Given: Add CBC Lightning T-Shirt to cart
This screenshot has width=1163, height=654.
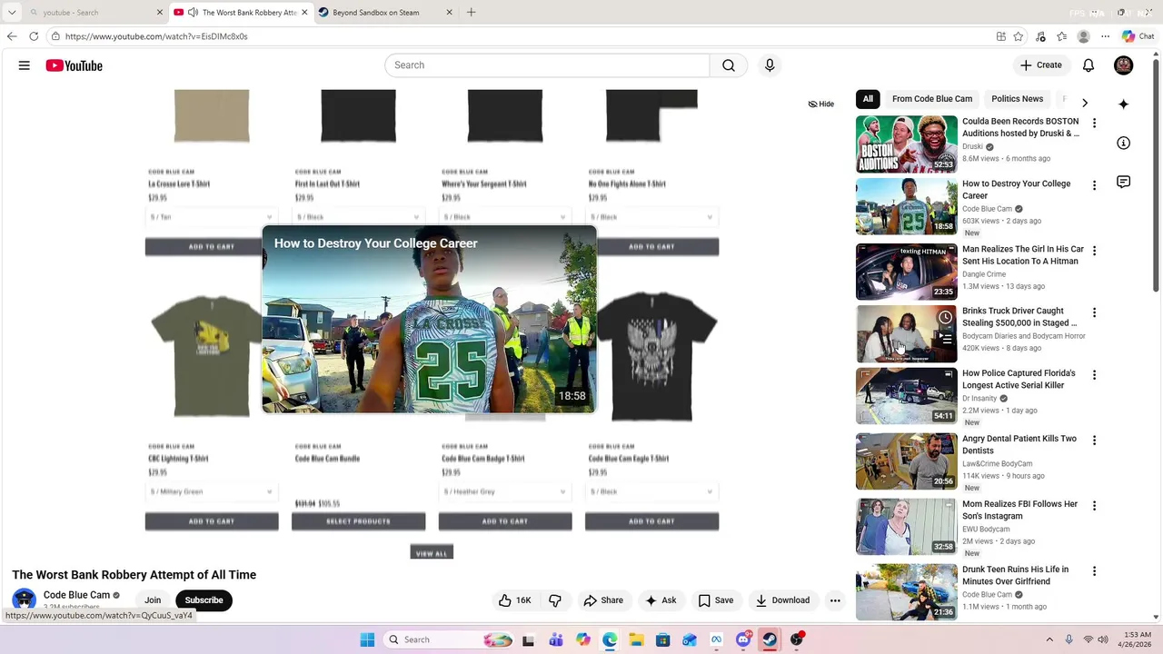Looking at the screenshot, I should pyautogui.click(x=212, y=521).
